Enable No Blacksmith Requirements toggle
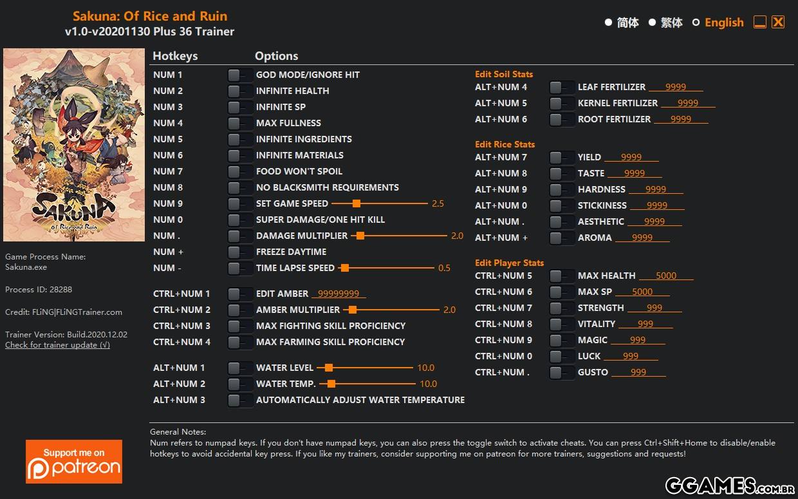The width and height of the screenshot is (798, 499). [240, 188]
